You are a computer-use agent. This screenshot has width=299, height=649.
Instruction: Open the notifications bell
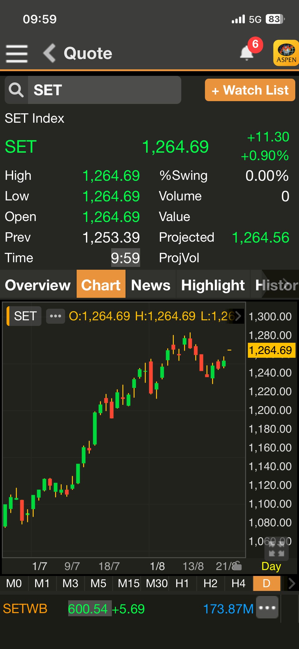click(x=247, y=53)
